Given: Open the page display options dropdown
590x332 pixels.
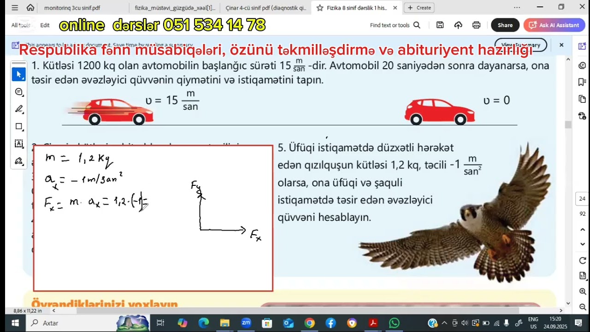Looking at the screenshot, I should pos(582,276).
